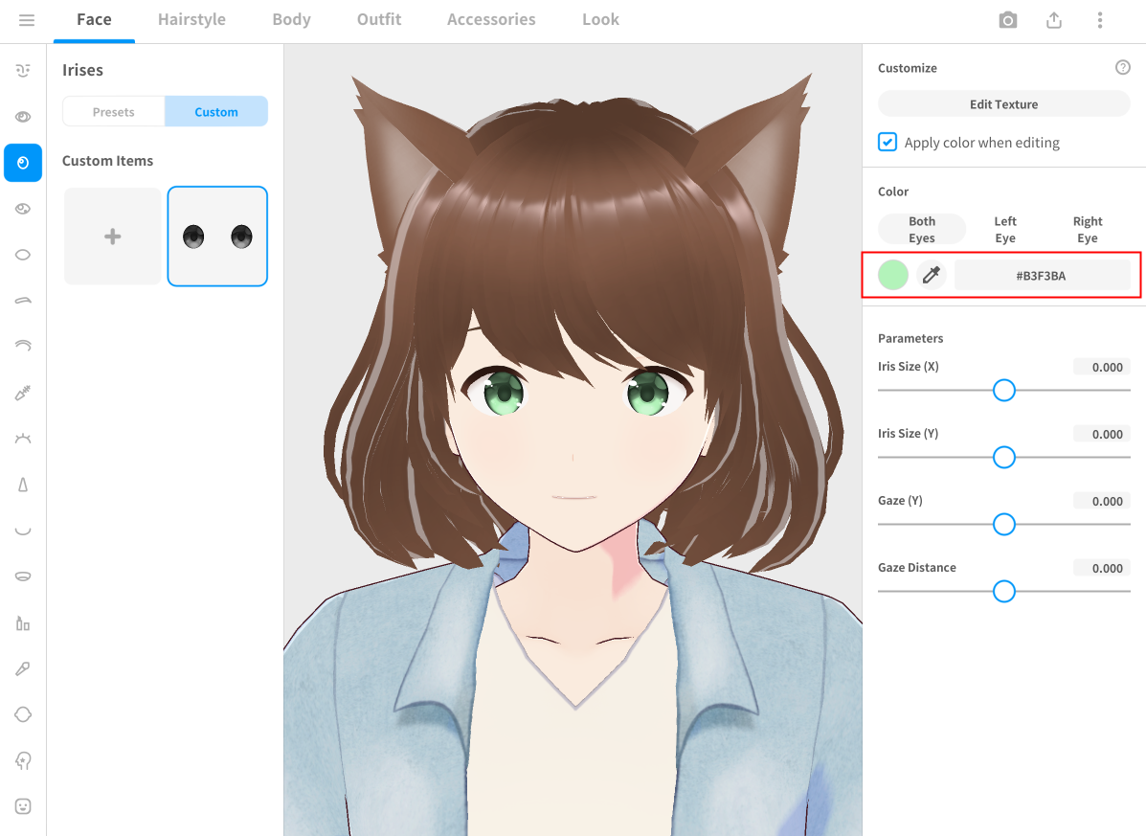The width and height of the screenshot is (1146, 836).
Task: Select the Right Eye color option
Action: 1087,230
